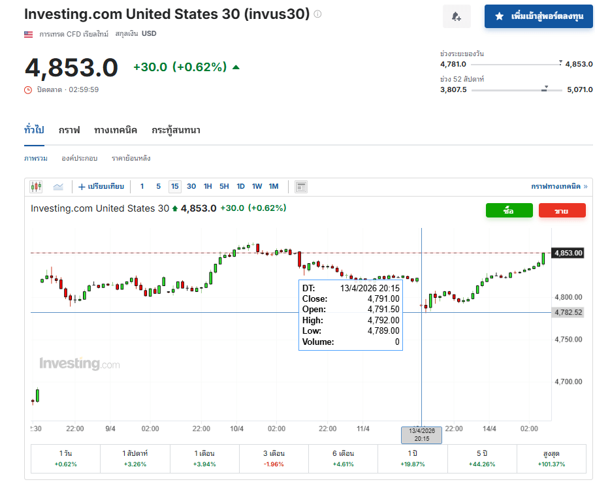Click the US flag icon

coord(29,34)
